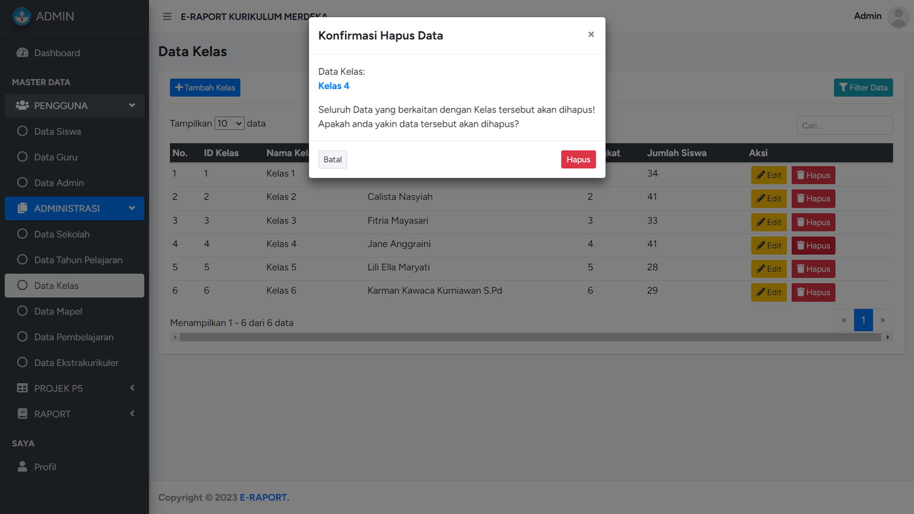The image size is (914, 514).
Task: Click the Filter Data funnel button
Action: tap(863, 87)
